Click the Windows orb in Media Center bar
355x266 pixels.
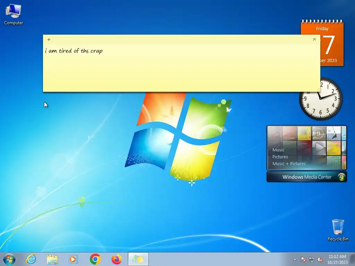[x=341, y=177]
